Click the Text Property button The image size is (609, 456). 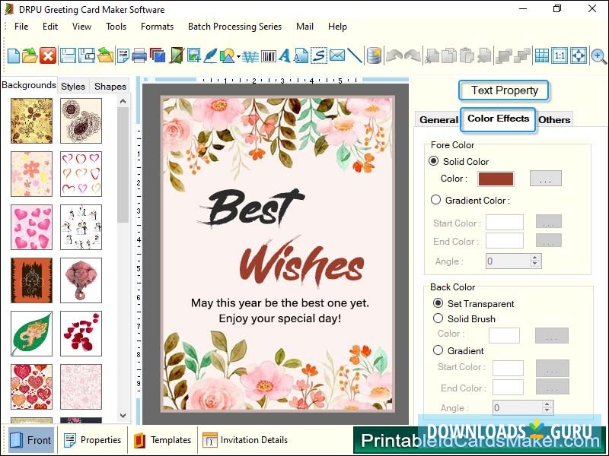(503, 90)
